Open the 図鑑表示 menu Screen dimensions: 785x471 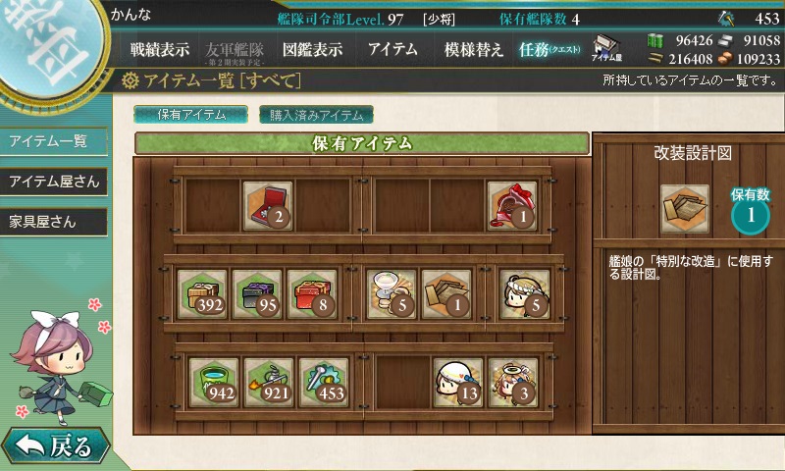312,49
